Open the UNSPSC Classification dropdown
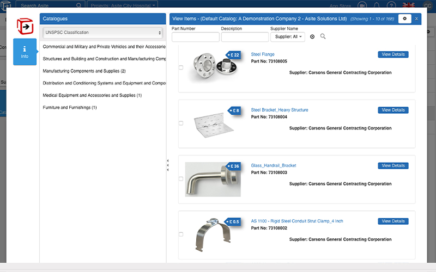 [x=102, y=33]
